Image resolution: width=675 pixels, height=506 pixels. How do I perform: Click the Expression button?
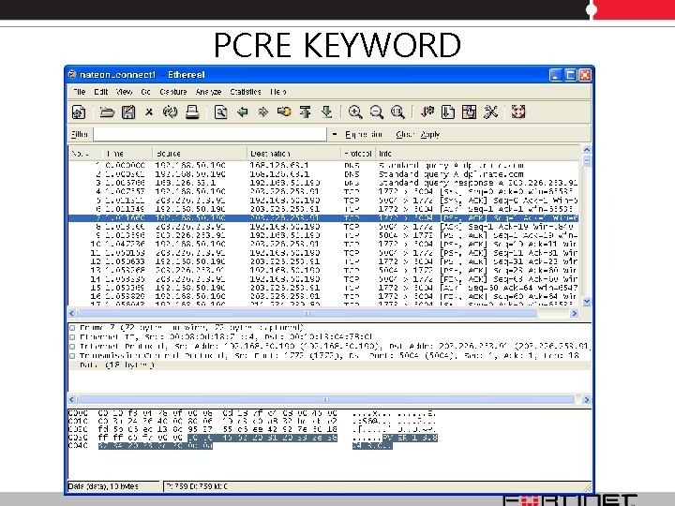(x=364, y=135)
